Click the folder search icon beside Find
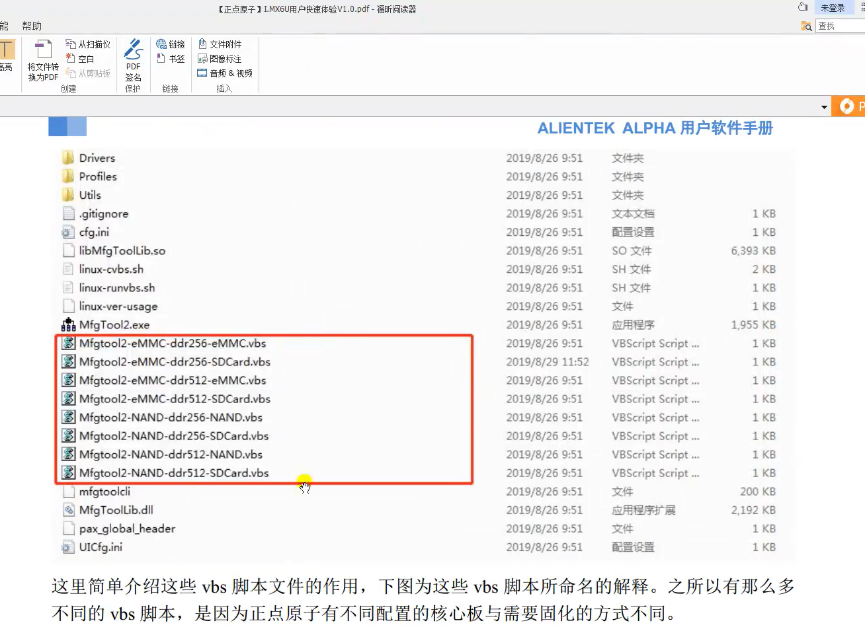 (806, 26)
